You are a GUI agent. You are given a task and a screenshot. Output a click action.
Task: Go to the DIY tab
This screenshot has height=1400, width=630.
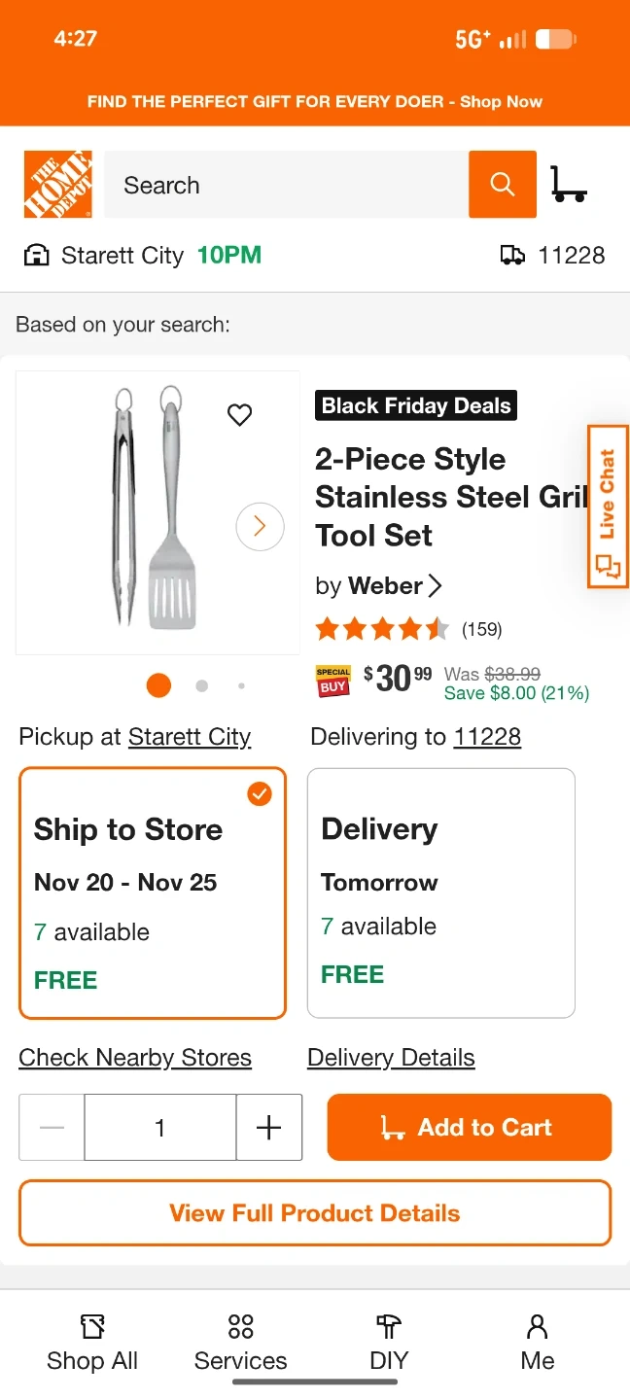389,1343
